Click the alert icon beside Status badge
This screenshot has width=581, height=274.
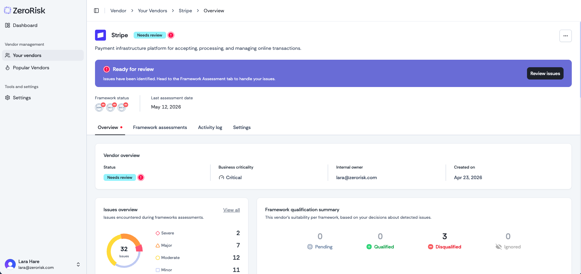click(x=141, y=177)
